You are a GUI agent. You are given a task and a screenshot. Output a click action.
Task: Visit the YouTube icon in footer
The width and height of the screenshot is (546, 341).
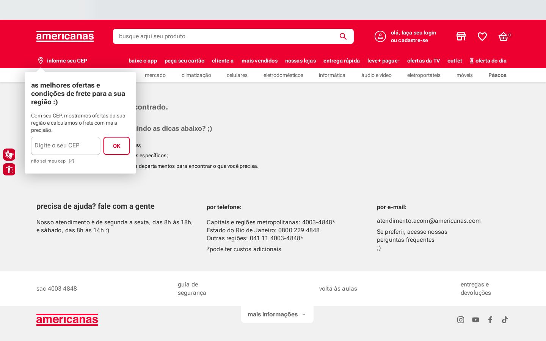pos(475,320)
